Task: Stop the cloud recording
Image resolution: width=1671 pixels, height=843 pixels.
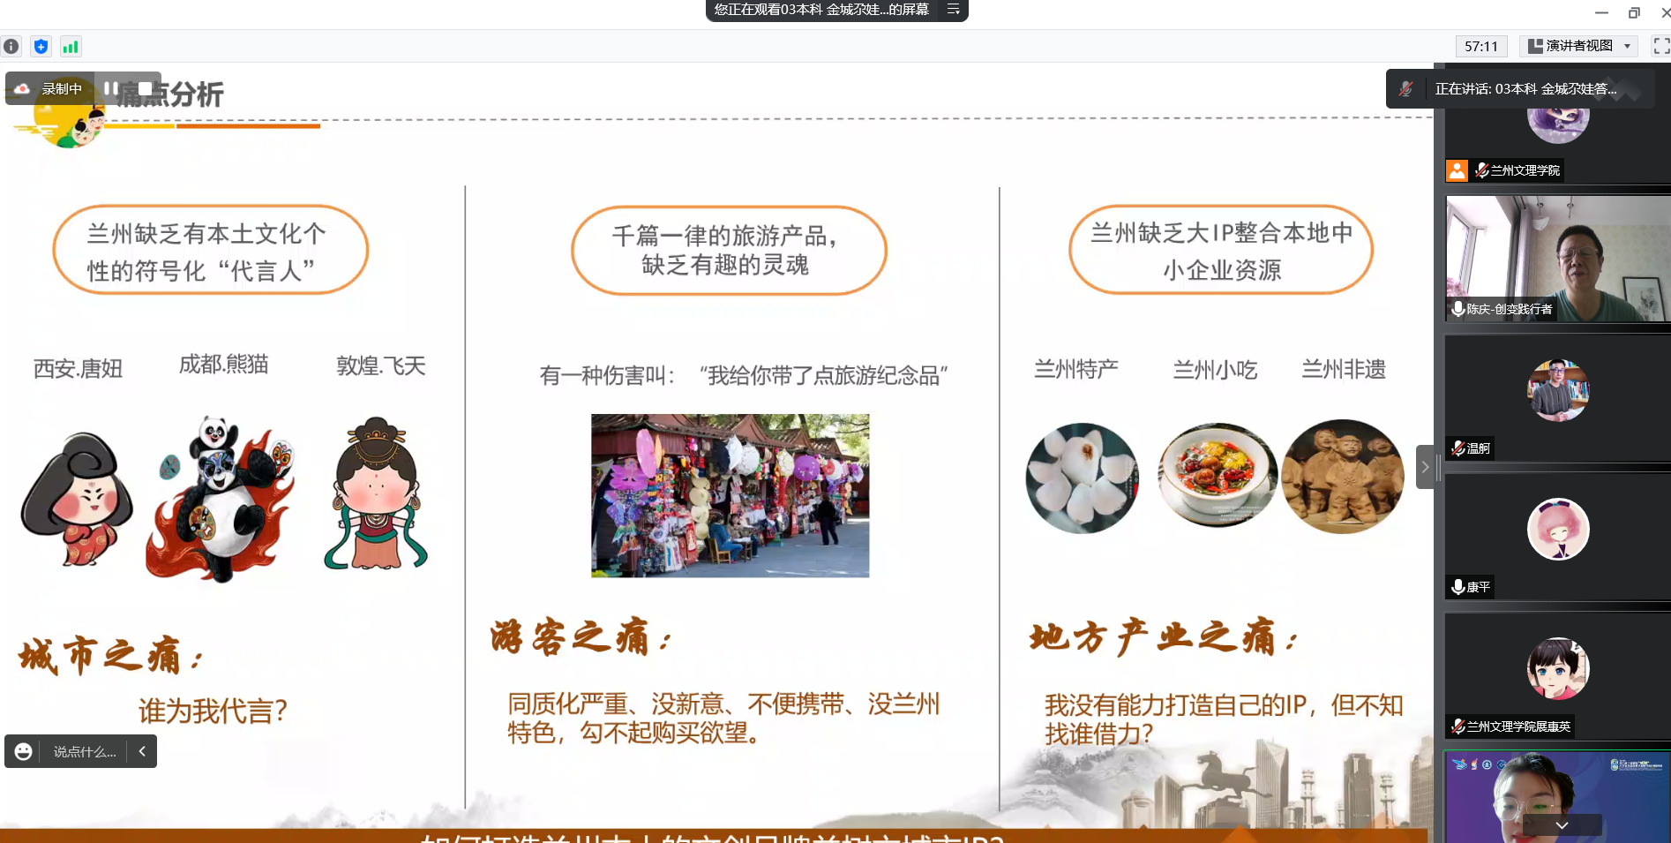Action: pyautogui.click(x=145, y=88)
